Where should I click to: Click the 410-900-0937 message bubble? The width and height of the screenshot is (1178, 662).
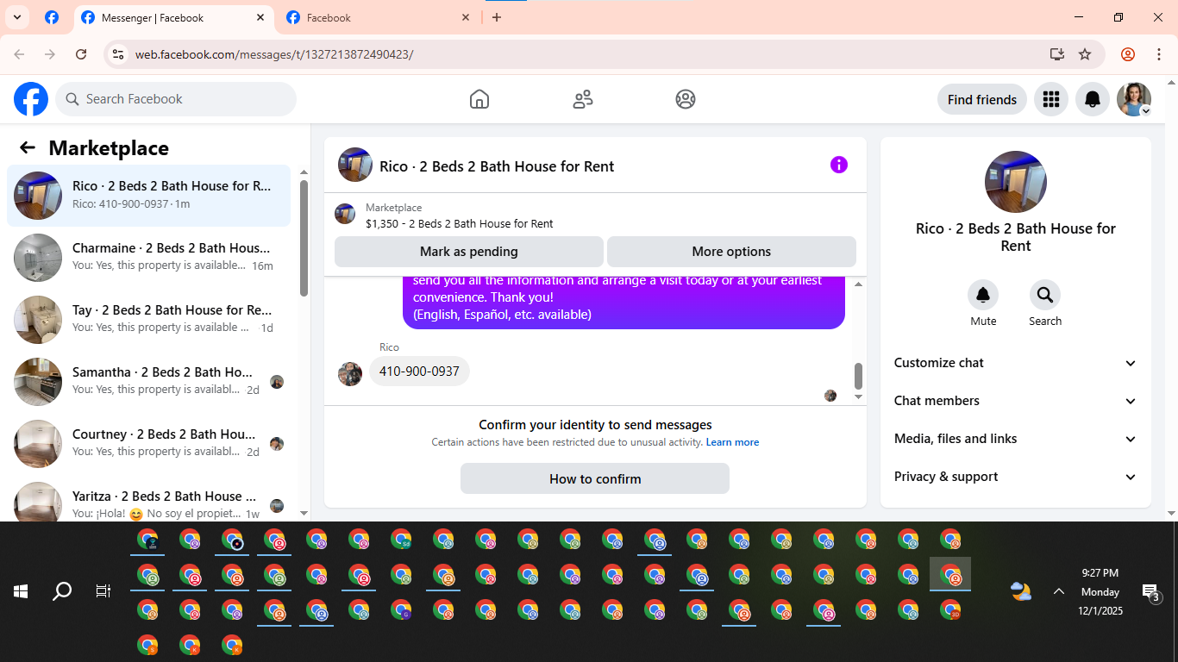click(x=419, y=372)
